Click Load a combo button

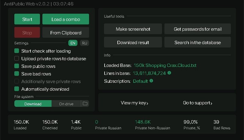click(66, 19)
